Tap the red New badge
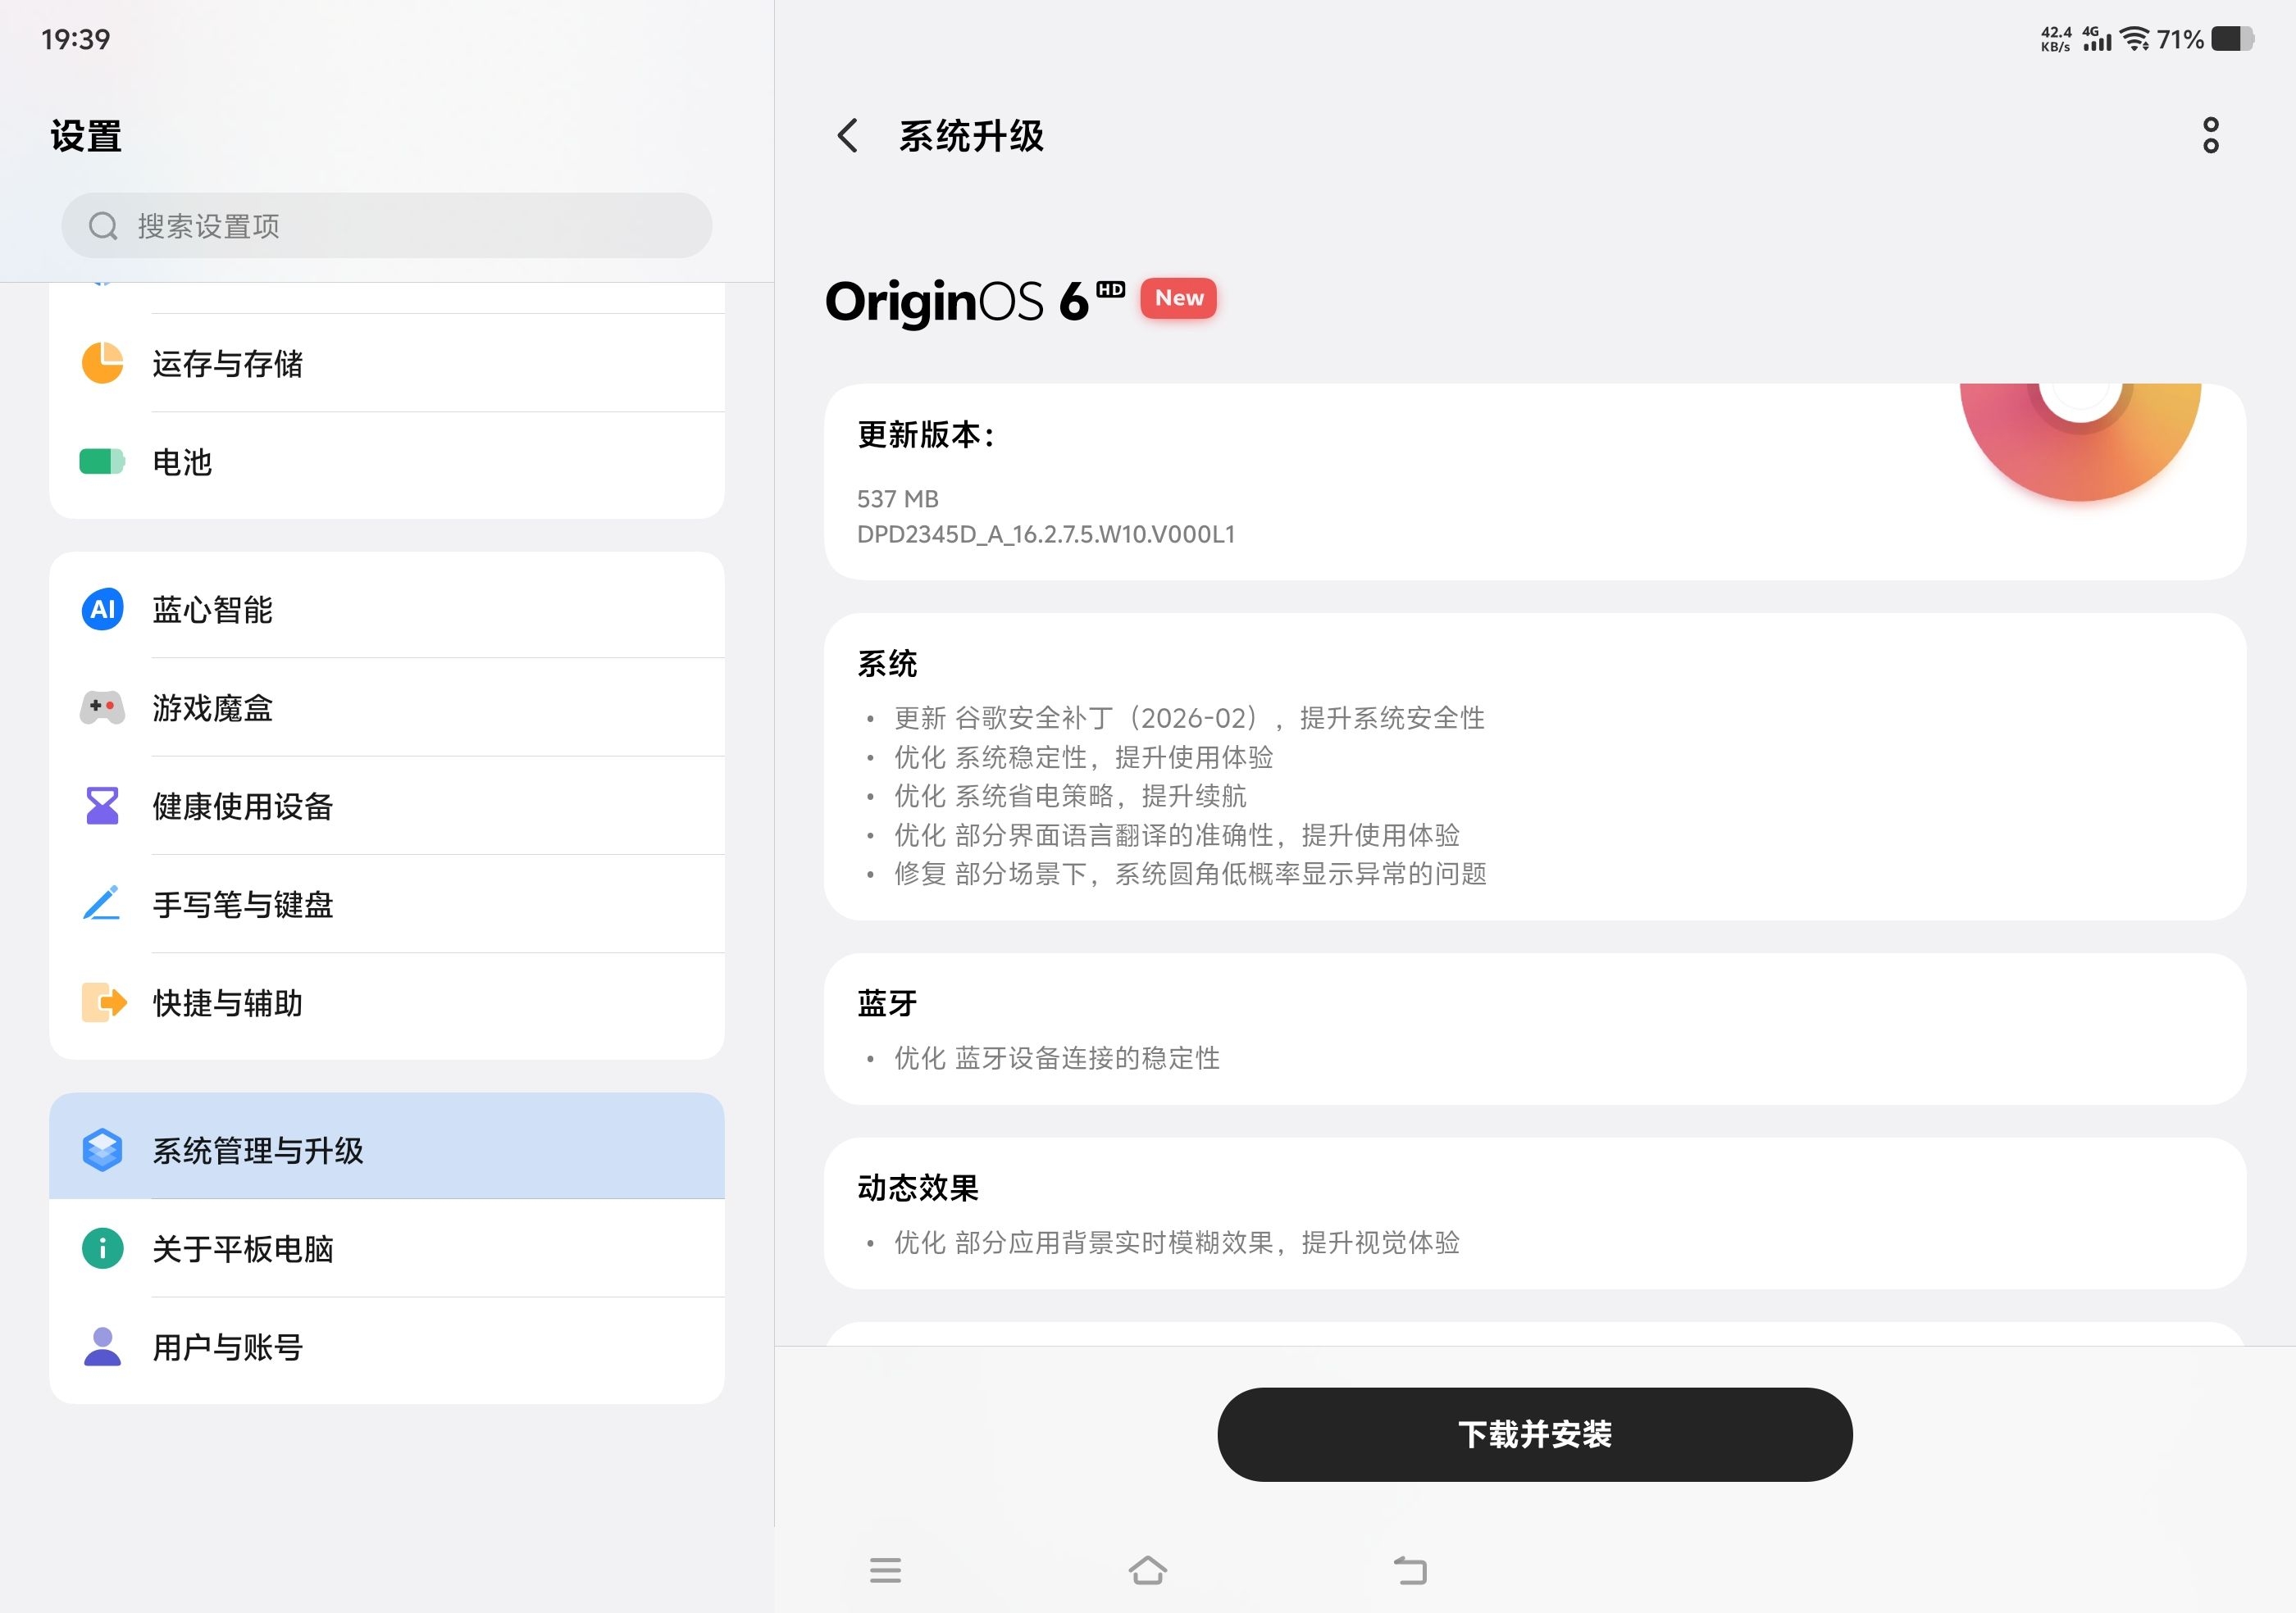The image size is (2296, 1613). tap(1178, 298)
